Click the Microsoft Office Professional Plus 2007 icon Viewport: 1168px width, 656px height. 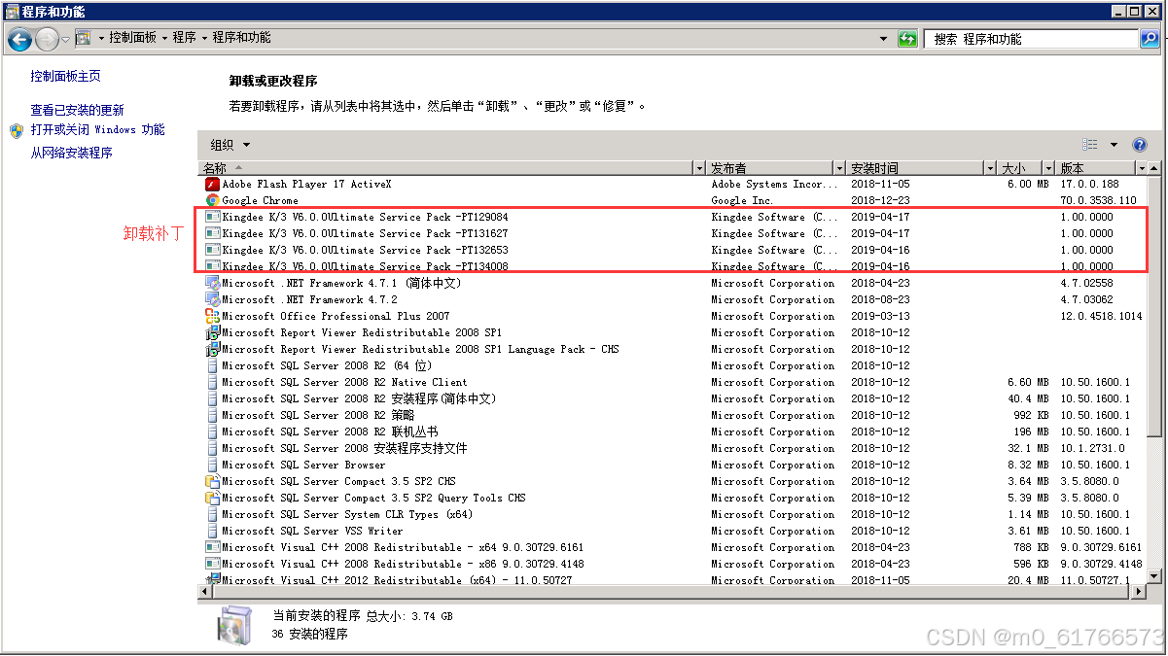pos(212,316)
